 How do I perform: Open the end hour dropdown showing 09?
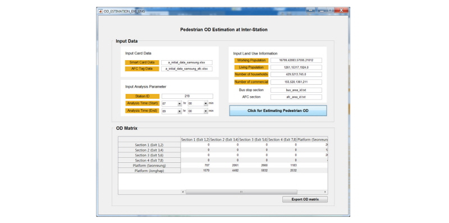pos(172,111)
